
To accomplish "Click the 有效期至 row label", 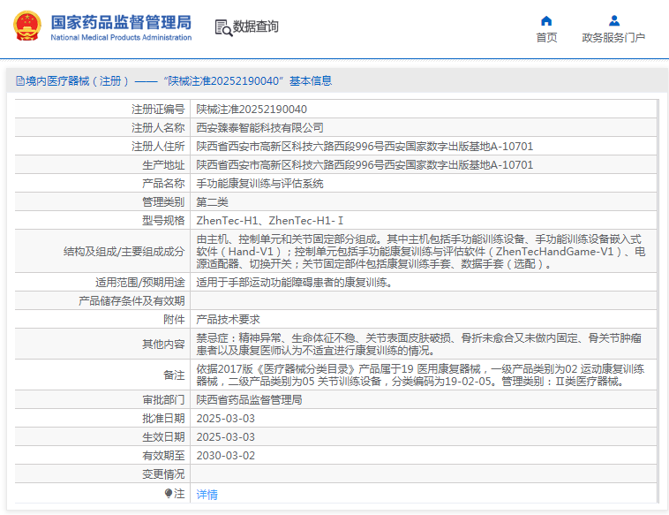I will point(163,456).
